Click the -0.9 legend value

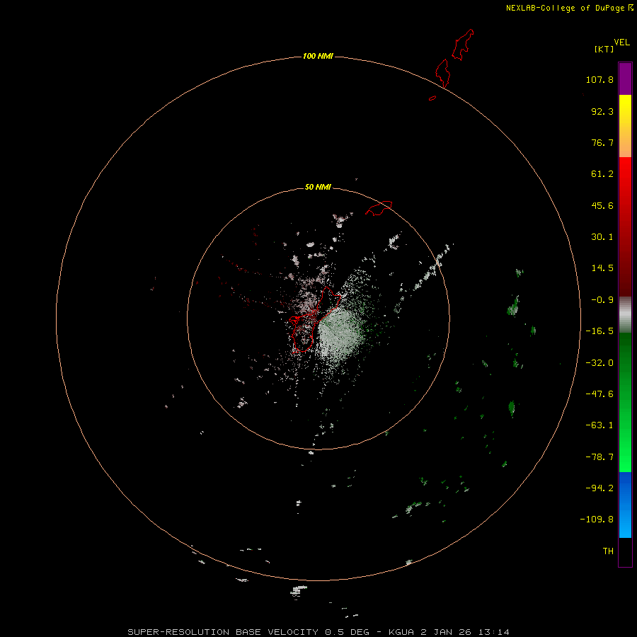(602, 300)
